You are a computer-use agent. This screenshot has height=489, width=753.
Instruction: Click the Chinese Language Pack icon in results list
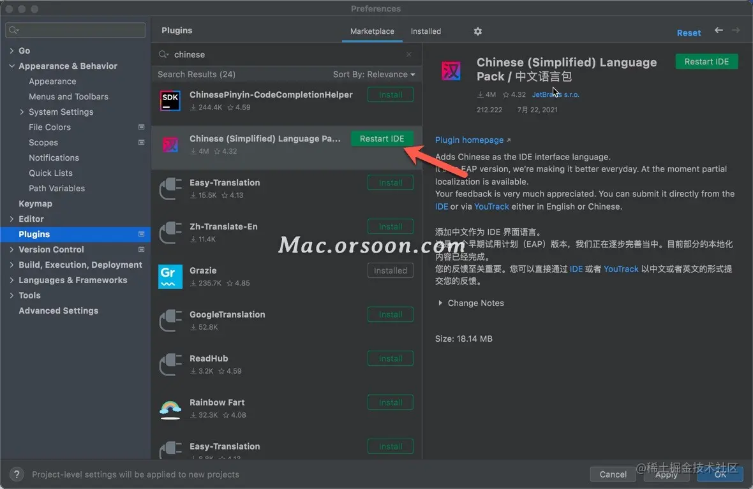170,145
